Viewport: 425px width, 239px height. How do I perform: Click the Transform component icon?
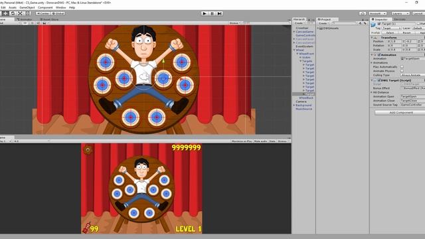[376, 38]
